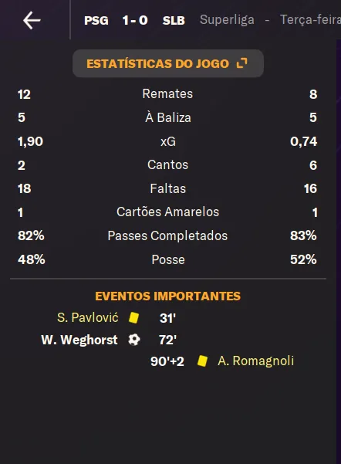Click the Passes Completados label

[167, 235]
